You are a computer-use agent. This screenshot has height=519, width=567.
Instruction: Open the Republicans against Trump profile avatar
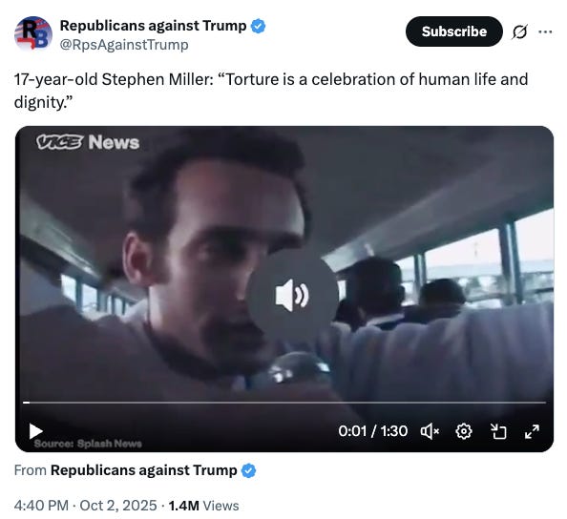[33, 33]
